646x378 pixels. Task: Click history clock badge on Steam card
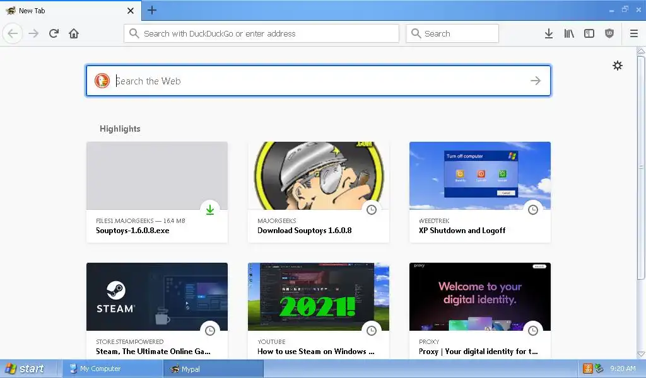(x=210, y=331)
